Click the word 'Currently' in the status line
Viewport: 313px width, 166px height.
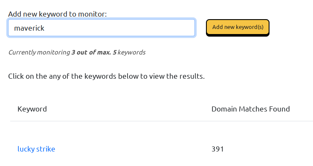coord(22,52)
